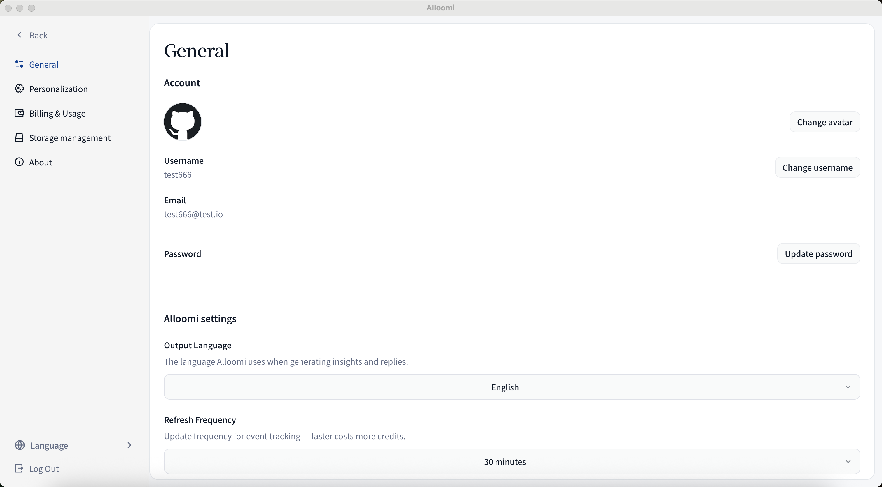The width and height of the screenshot is (882, 487).
Task: Expand the Language submenu chevron
Action: (129, 445)
